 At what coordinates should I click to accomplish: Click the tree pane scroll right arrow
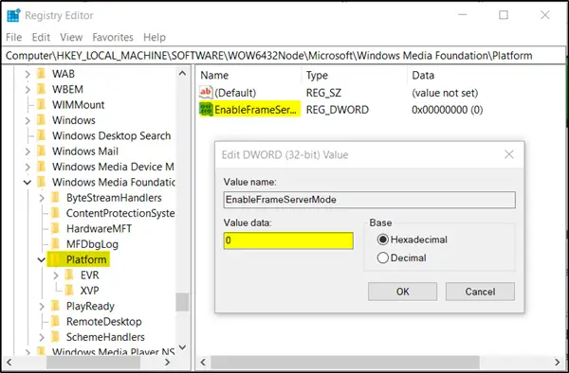(167, 363)
